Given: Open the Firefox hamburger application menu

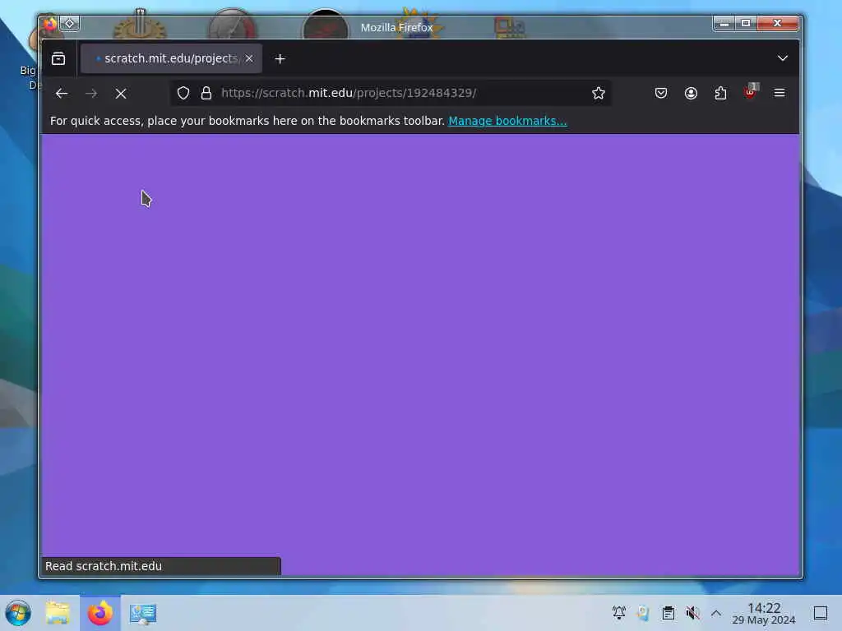Looking at the screenshot, I should pyautogui.click(x=780, y=93).
